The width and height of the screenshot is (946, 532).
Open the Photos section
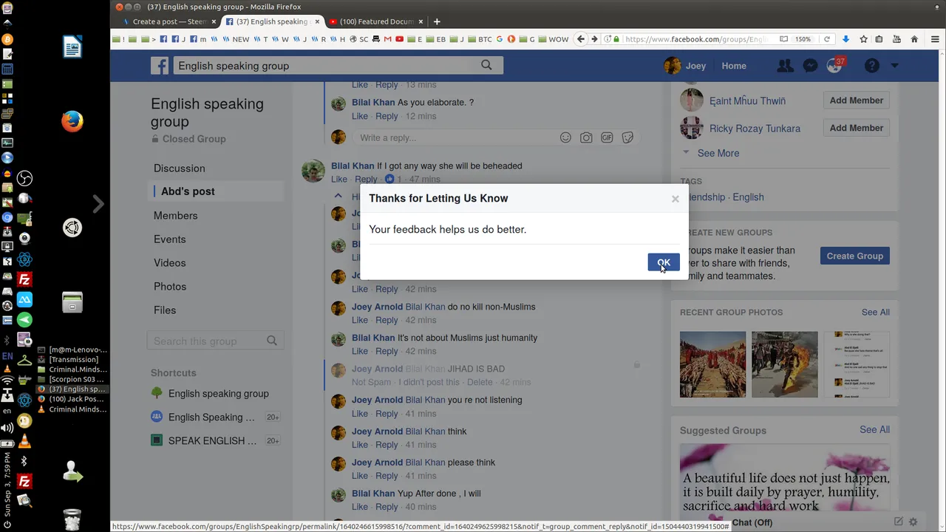[x=170, y=286]
